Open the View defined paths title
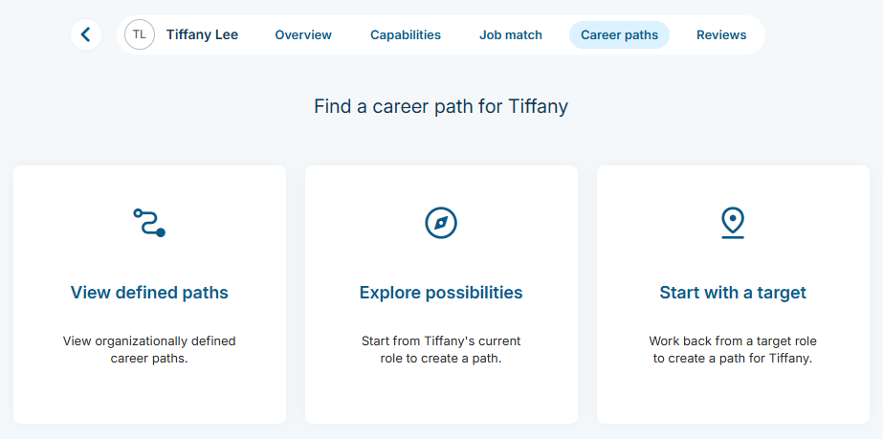This screenshot has width=883, height=439. pos(149,293)
